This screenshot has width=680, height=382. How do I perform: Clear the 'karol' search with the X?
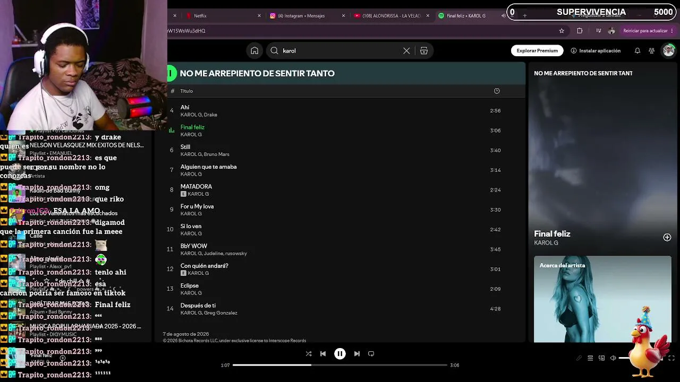pos(406,50)
